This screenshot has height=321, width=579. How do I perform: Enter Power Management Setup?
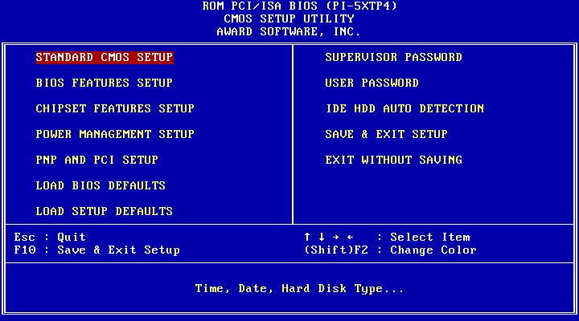(115, 134)
